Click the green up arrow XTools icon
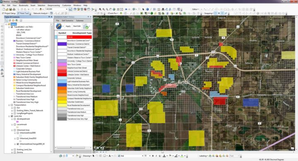This screenshot has height=161, width=298. point(121,13)
